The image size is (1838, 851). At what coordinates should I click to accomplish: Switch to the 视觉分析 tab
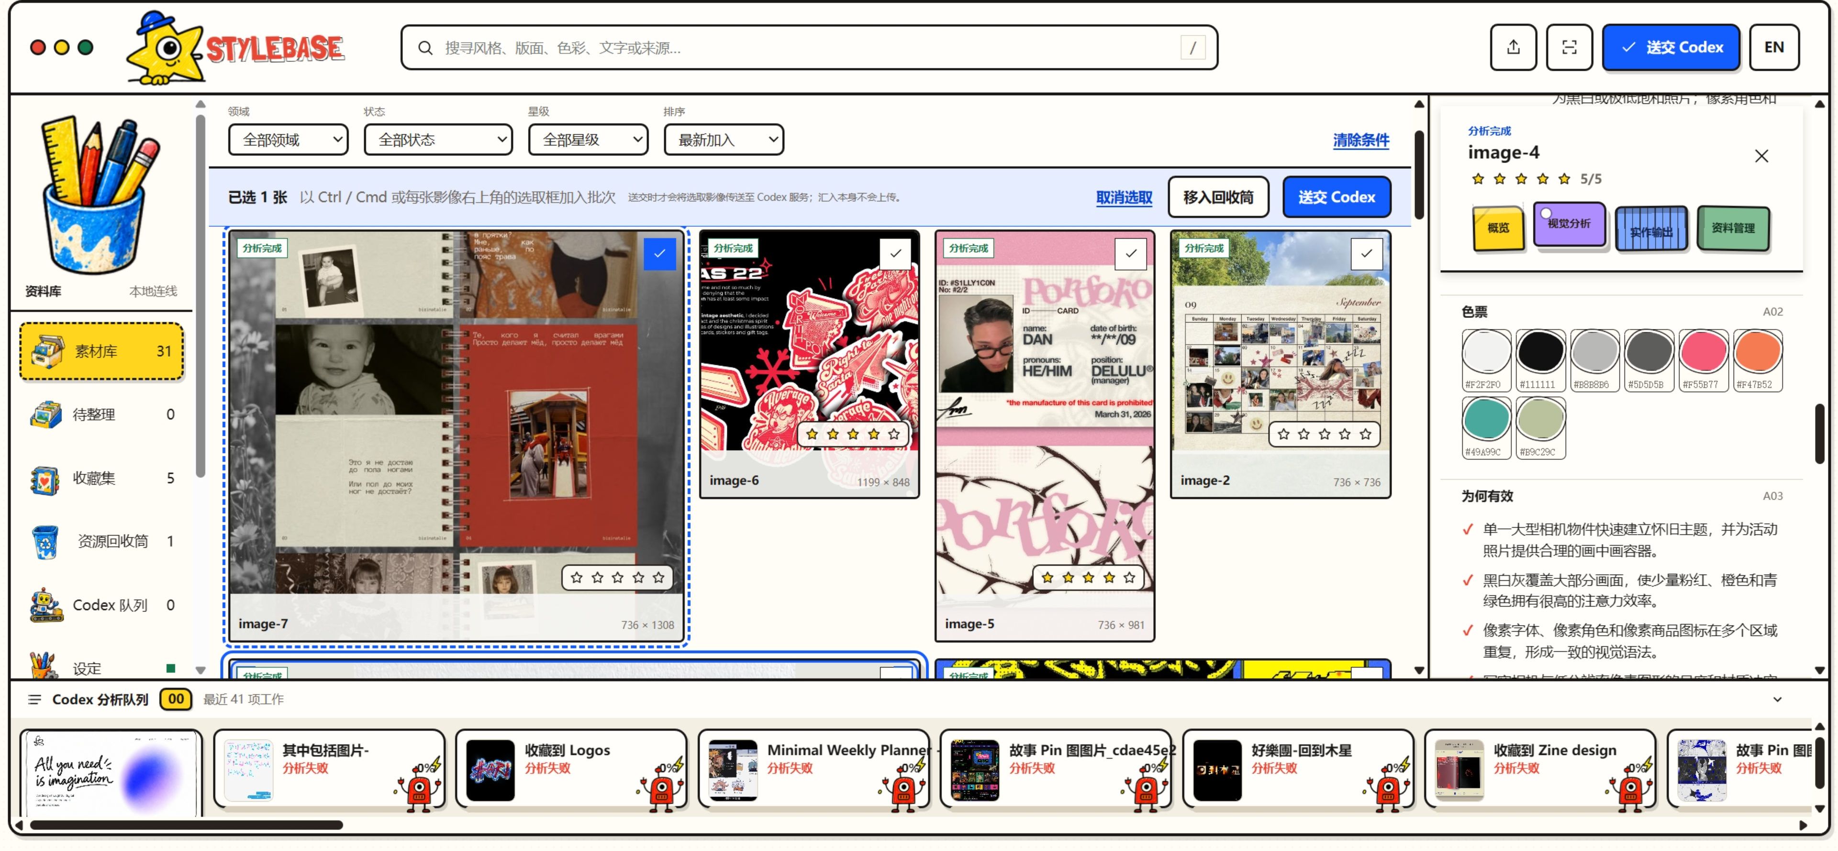click(1569, 225)
